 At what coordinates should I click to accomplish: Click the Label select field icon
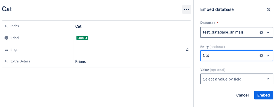click(x=6, y=38)
